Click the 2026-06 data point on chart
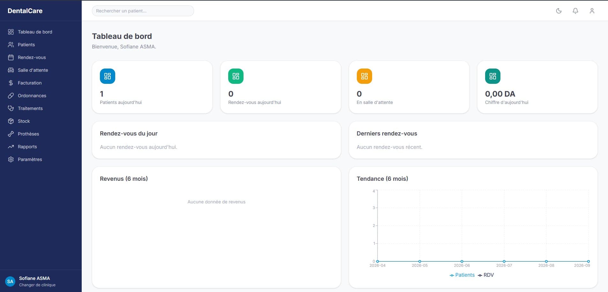 [462, 261]
